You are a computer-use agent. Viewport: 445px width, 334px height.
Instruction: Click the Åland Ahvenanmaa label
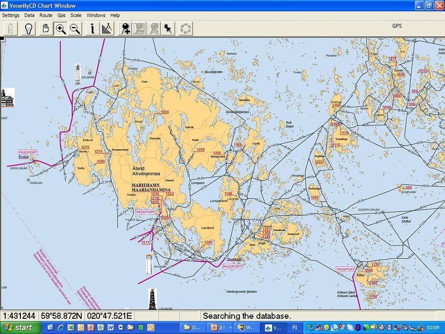click(146, 171)
